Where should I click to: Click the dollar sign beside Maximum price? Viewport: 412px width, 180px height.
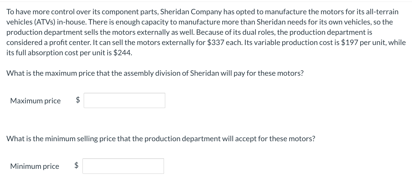point(78,100)
